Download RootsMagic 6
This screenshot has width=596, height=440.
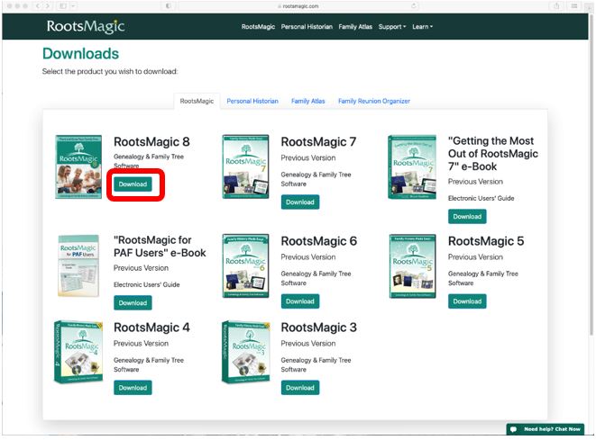[x=300, y=301]
